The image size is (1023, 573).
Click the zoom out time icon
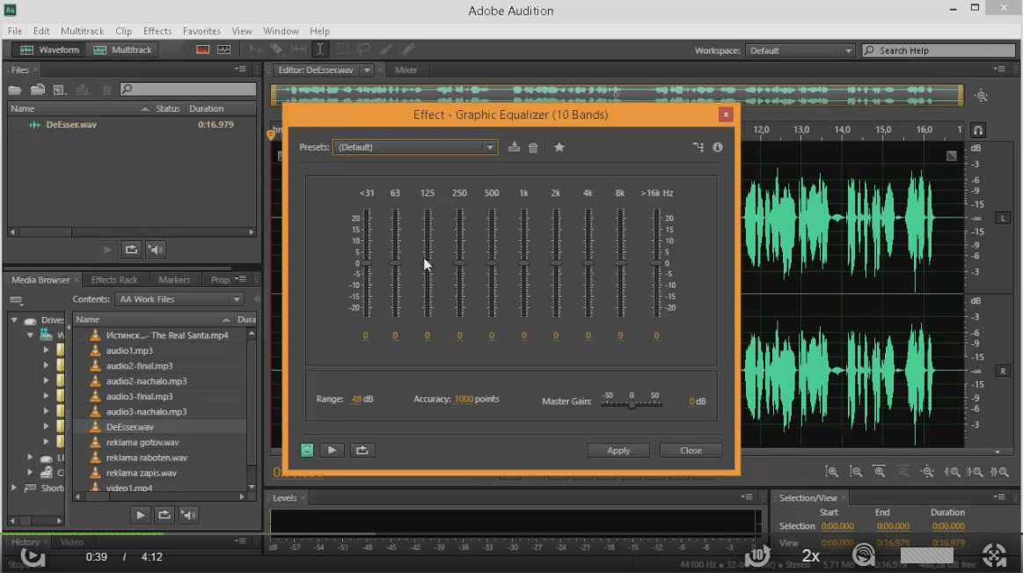[903, 471]
